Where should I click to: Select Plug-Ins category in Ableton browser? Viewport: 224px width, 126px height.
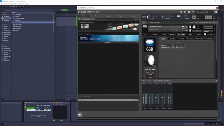6,36
